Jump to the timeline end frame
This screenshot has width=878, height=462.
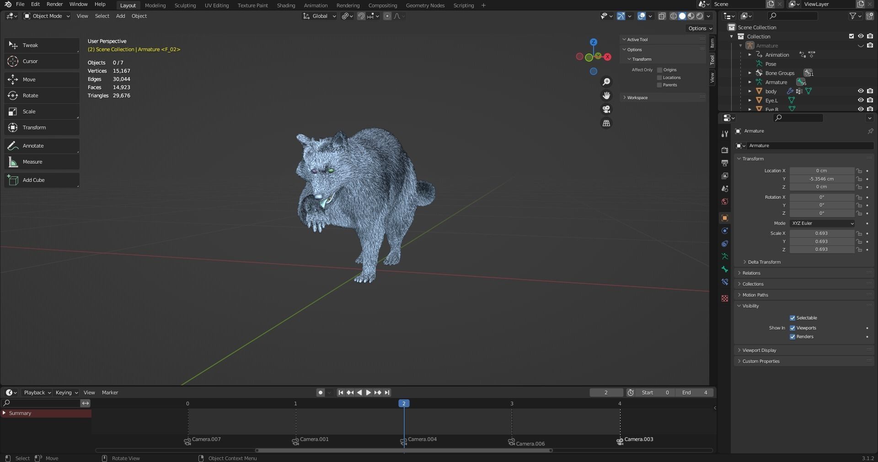[x=387, y=393]
